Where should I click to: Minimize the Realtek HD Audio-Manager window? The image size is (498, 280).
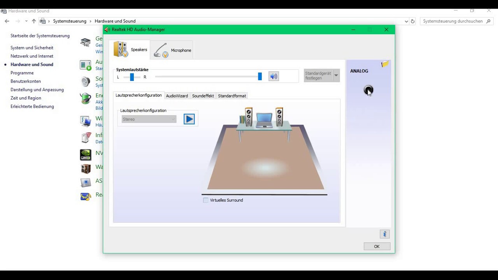point(353,30)
